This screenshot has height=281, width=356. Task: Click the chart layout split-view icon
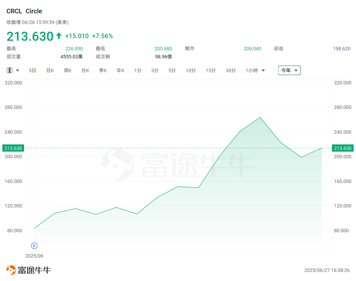point(10,70)
